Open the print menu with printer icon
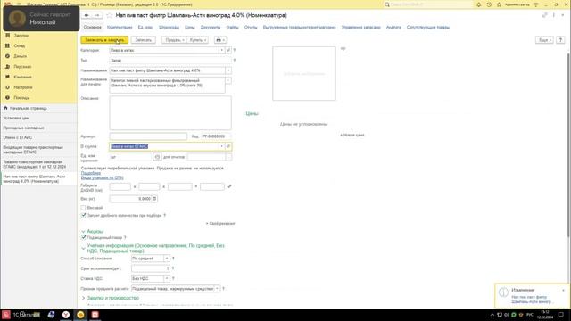This screenshot has width=571, height=321. (x=220, y=40)
